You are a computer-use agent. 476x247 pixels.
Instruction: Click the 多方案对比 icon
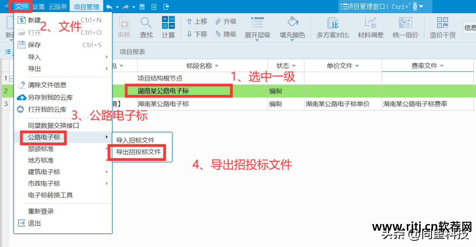[333, 28]
